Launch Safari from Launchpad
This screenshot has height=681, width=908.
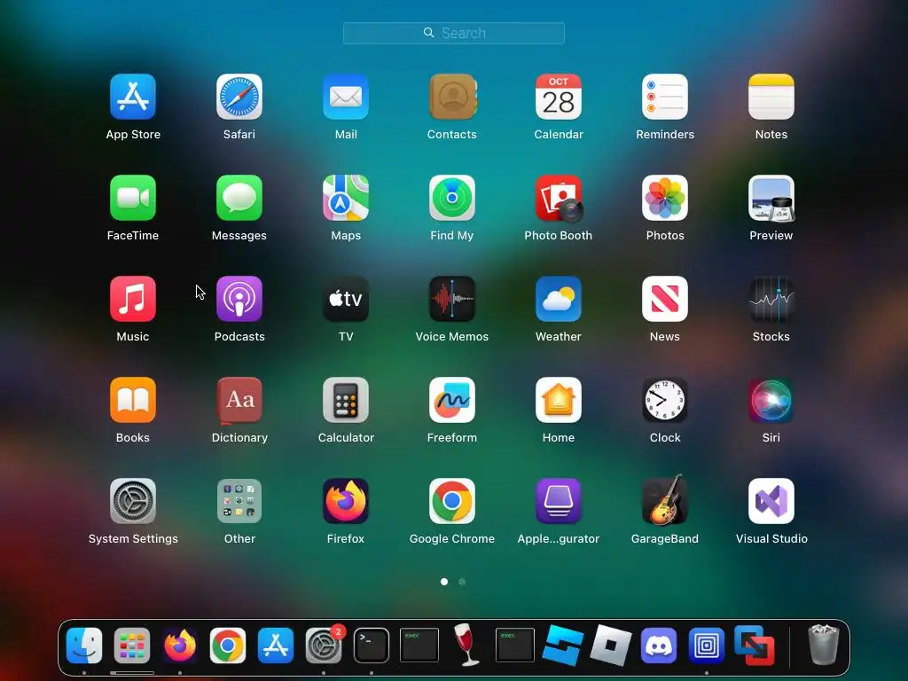pos(239,97)
